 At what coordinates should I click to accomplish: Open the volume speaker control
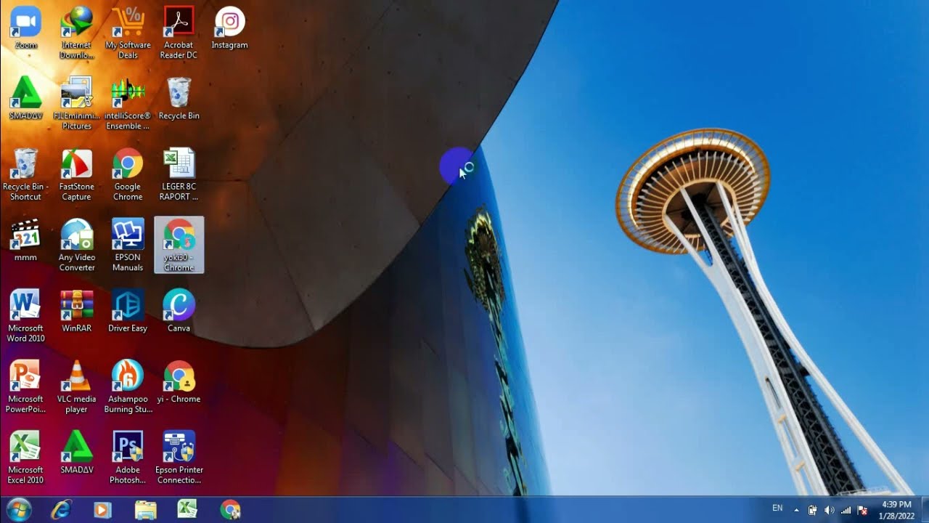coord(829,510)
